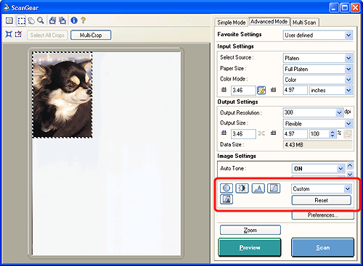This screenshot has width=363, height=266.
Task: Click the Input Settings height field 4.97
Action: [295, 90]
